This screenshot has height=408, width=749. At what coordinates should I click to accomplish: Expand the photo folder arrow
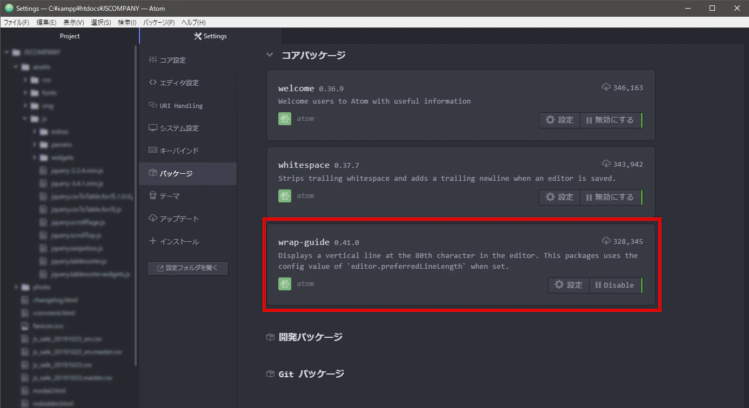(16, 287)
